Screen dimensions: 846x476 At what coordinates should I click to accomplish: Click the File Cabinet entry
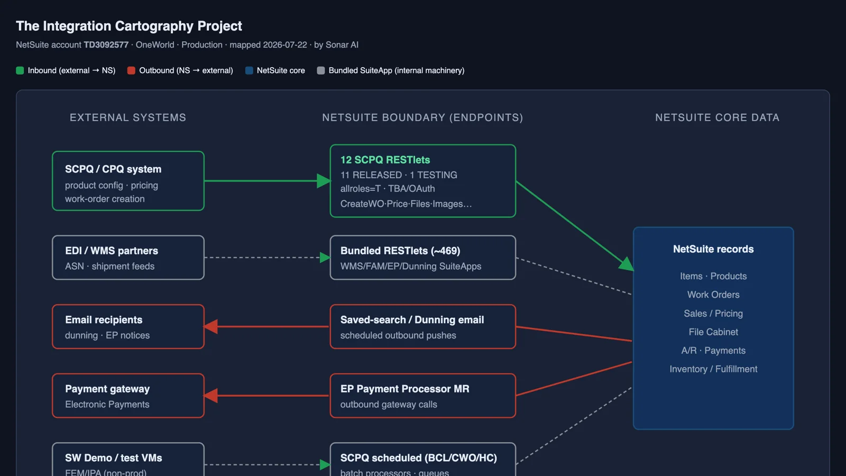[713, 332]
